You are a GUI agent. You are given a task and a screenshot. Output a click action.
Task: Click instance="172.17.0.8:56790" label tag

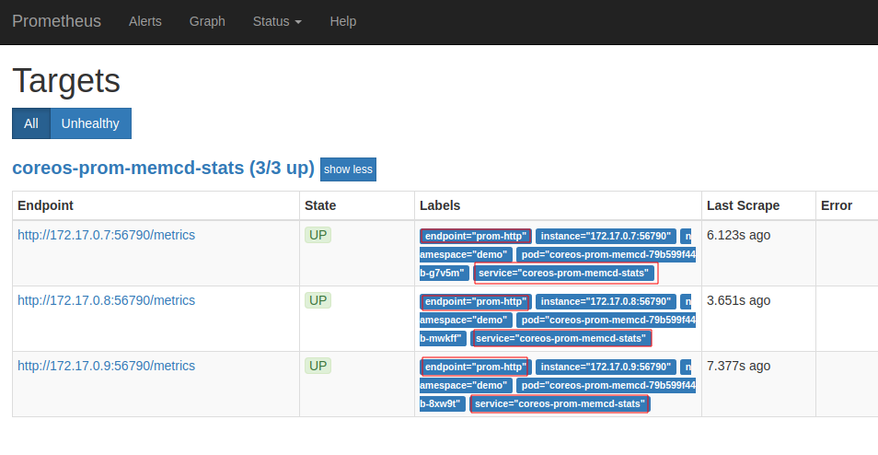(606, 301)
